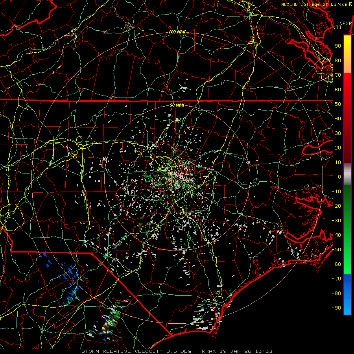Select the 50 NMI range ring label
The height and width of the screenshot is (354, 354).
[x=177, y=105]
